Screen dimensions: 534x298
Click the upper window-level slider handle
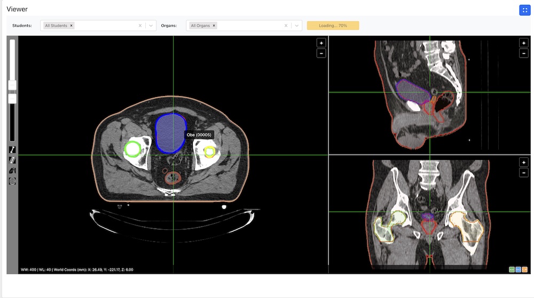(x=12, y=85)
